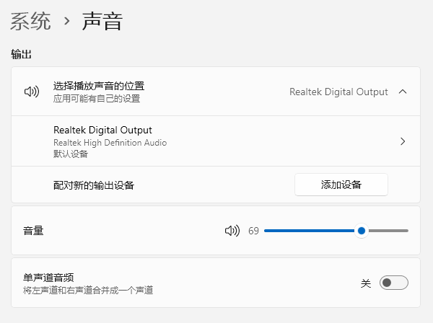This screenshot has height=323, width=433.
Task: Click the 声音 page title
Action: (x=102, y=21)
